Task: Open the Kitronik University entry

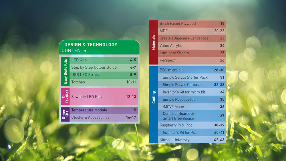Action: coord(192,140)
